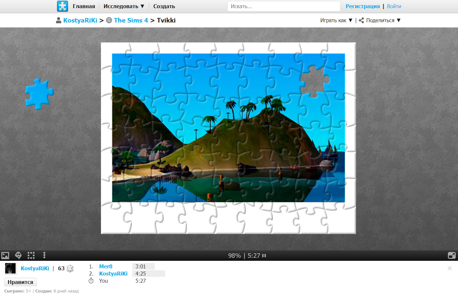
Task: Toggle the ghost image icon
Action: tap(19, 256)
